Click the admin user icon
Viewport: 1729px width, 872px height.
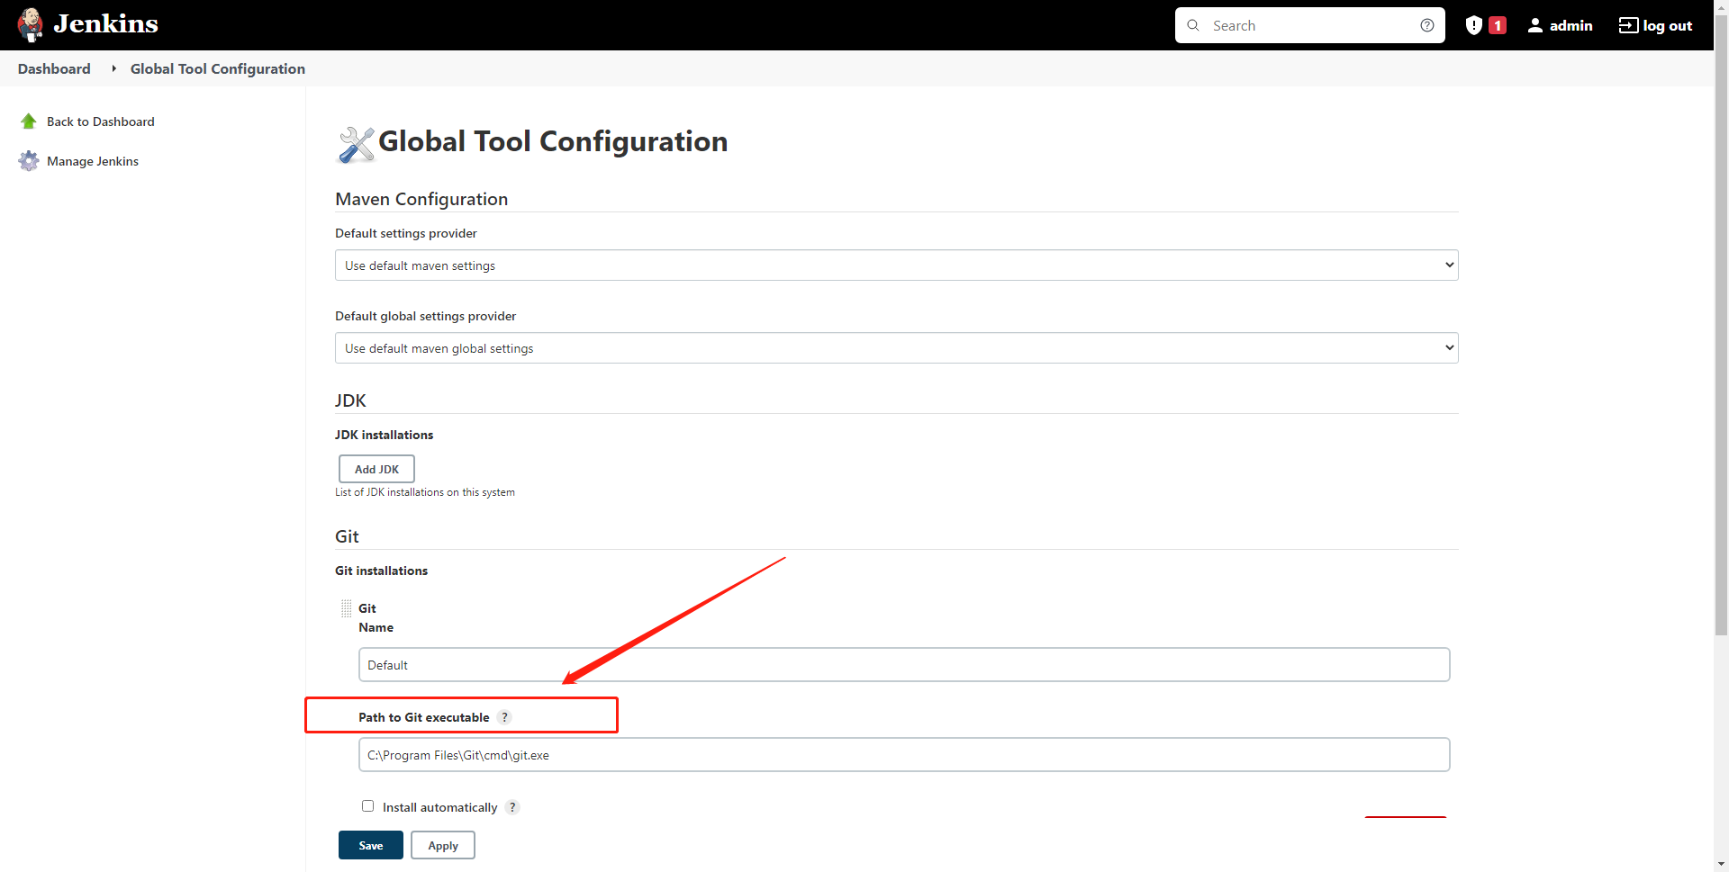[1535, 25]
